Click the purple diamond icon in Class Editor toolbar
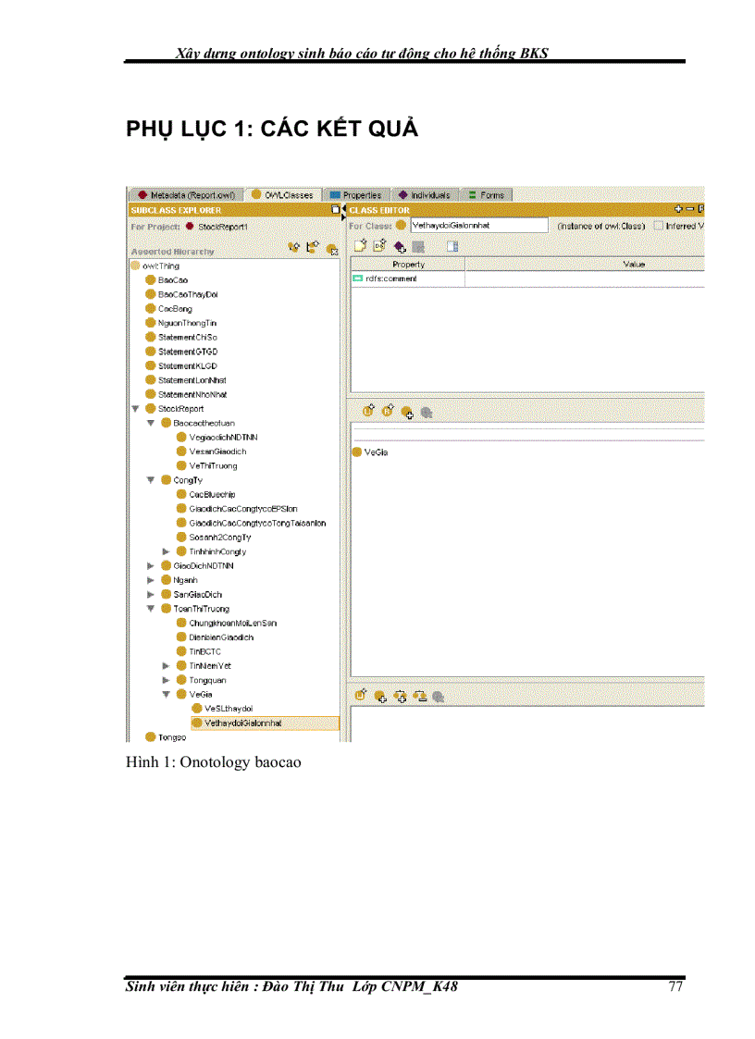 coord(399,246)
